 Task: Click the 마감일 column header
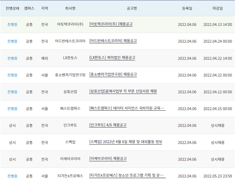[218, 8]
